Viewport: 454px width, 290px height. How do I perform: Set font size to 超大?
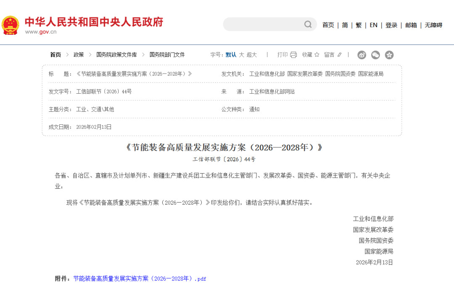click(251, 55)
